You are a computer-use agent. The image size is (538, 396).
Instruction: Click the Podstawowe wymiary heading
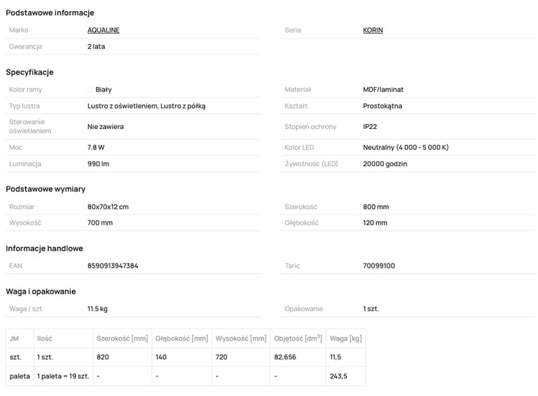(x=46, y=189)
